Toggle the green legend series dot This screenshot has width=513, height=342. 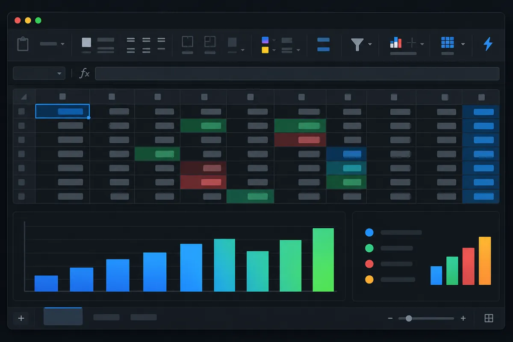[369, 248]
